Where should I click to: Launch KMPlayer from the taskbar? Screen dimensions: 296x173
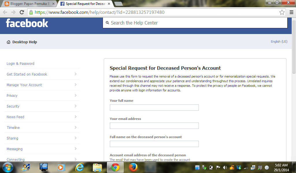[44, 167]
